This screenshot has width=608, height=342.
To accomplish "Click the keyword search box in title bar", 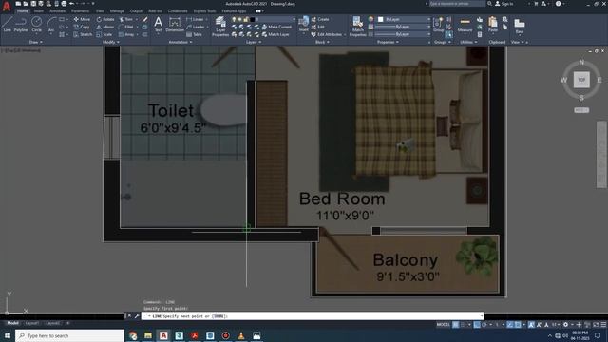I will [x=457, y=4].
